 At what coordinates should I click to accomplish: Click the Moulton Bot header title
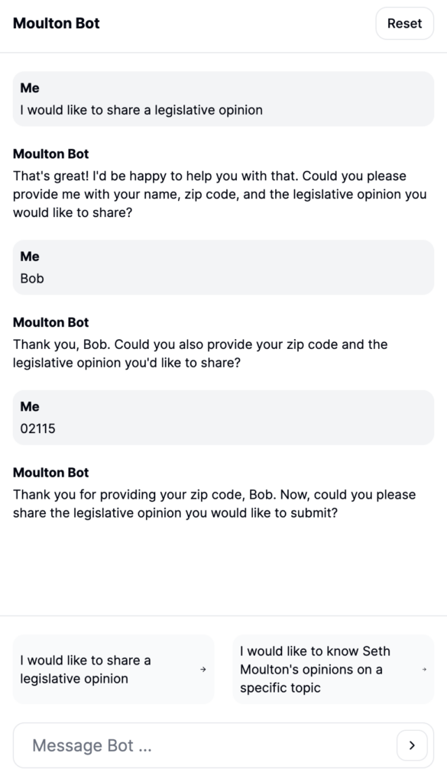tap(57, 24)
